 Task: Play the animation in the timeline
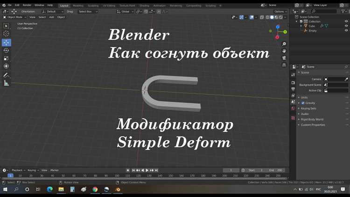pos(147,170)
